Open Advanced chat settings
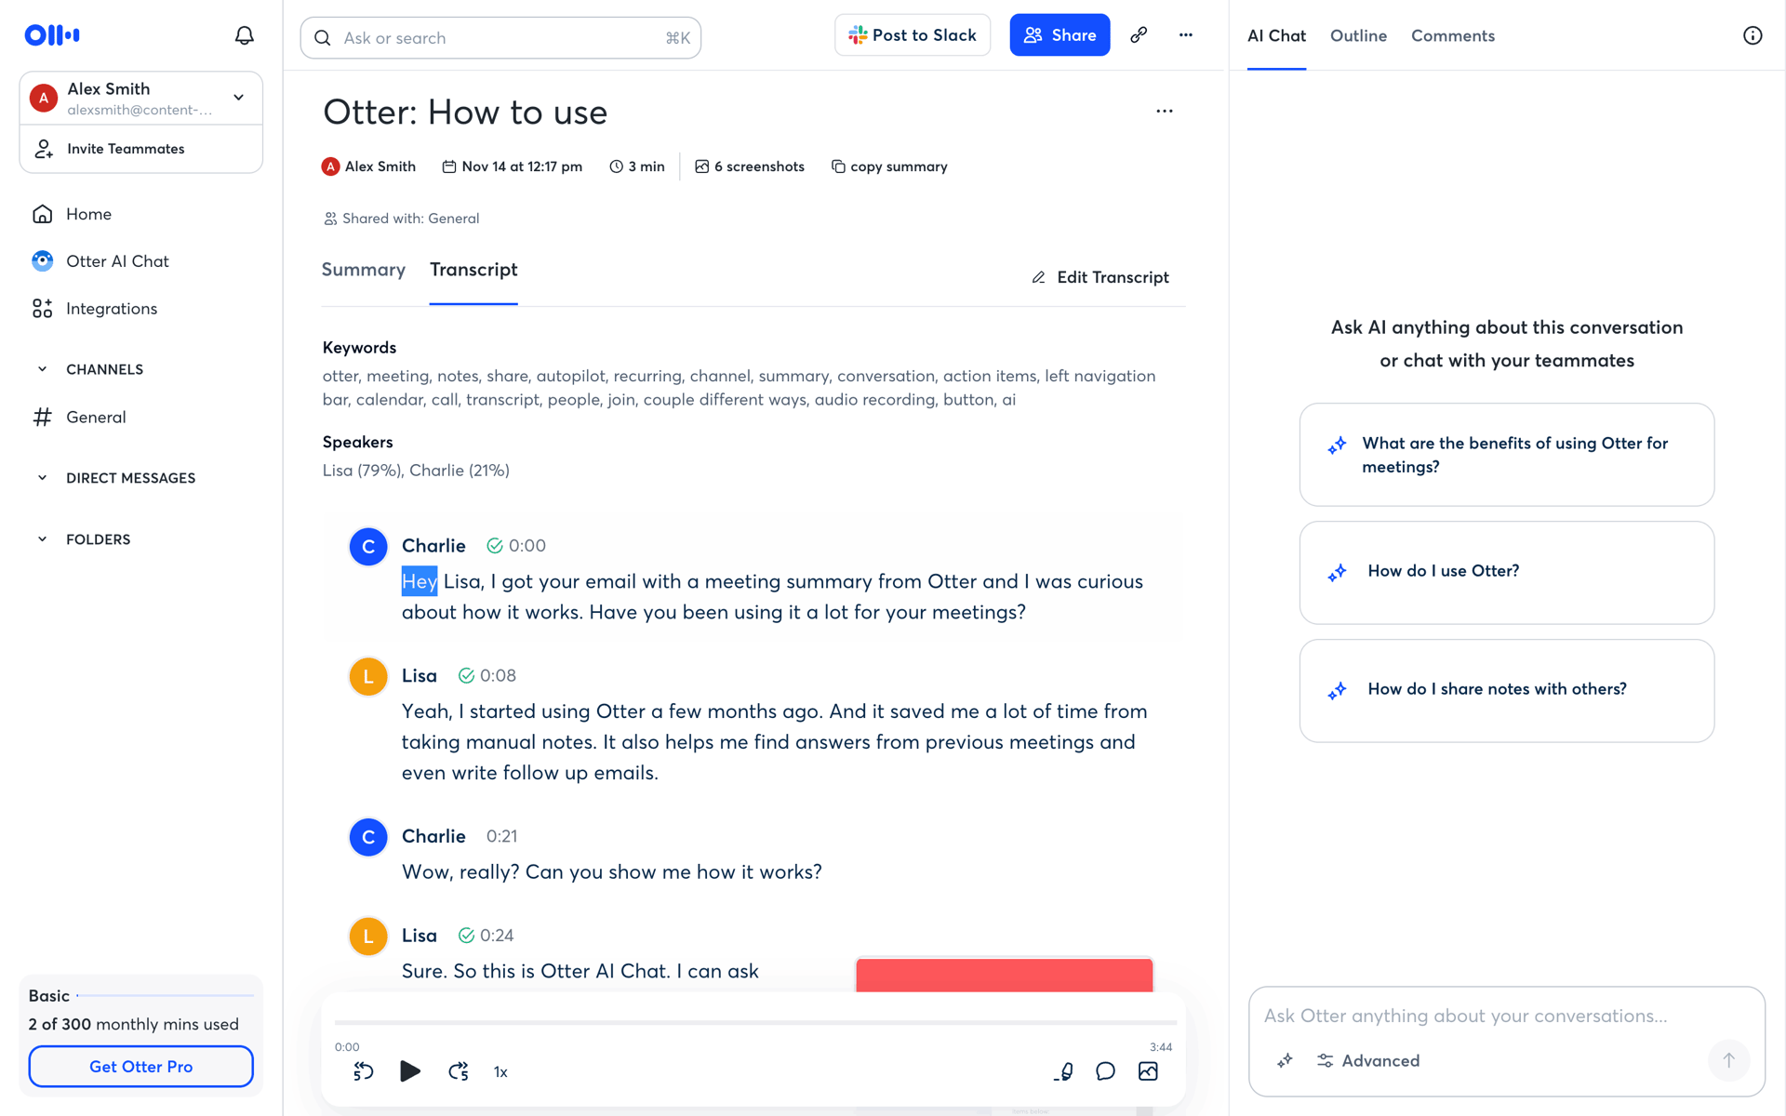 click(1368, 1060)
